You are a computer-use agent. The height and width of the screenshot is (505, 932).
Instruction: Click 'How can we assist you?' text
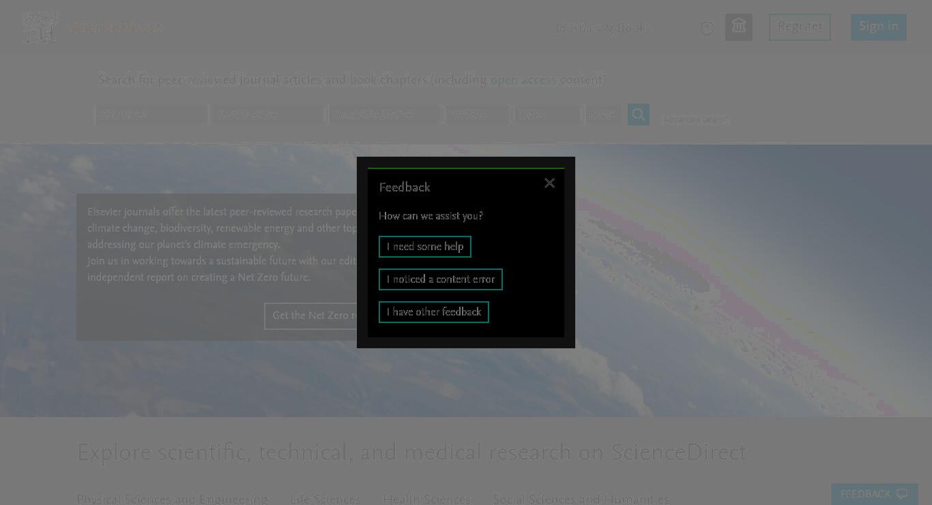tap(431, 216)
